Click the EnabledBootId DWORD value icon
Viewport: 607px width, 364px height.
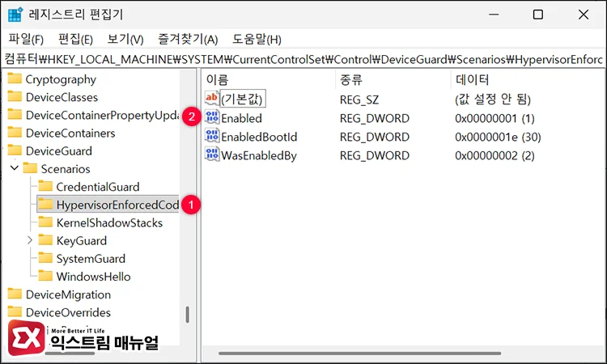[x=212, y=135]
